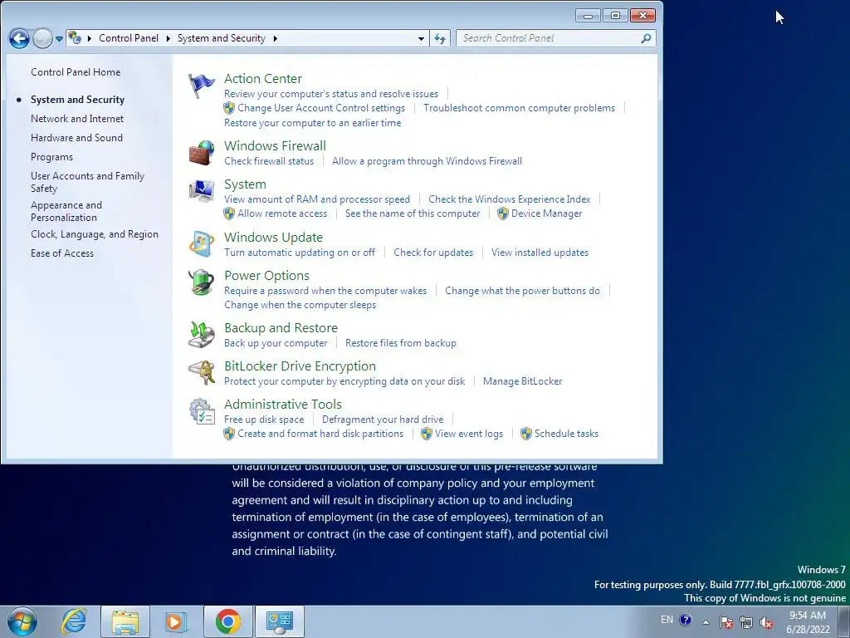Viewport: 850px width, 638px height.
Task: Open the Backup and Restore icon
Action: (201, 335)
